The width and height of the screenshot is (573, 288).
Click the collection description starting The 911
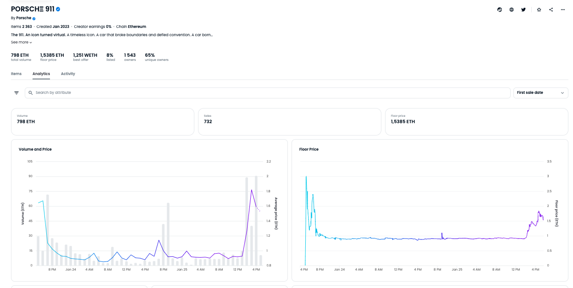tap(112, 35)
